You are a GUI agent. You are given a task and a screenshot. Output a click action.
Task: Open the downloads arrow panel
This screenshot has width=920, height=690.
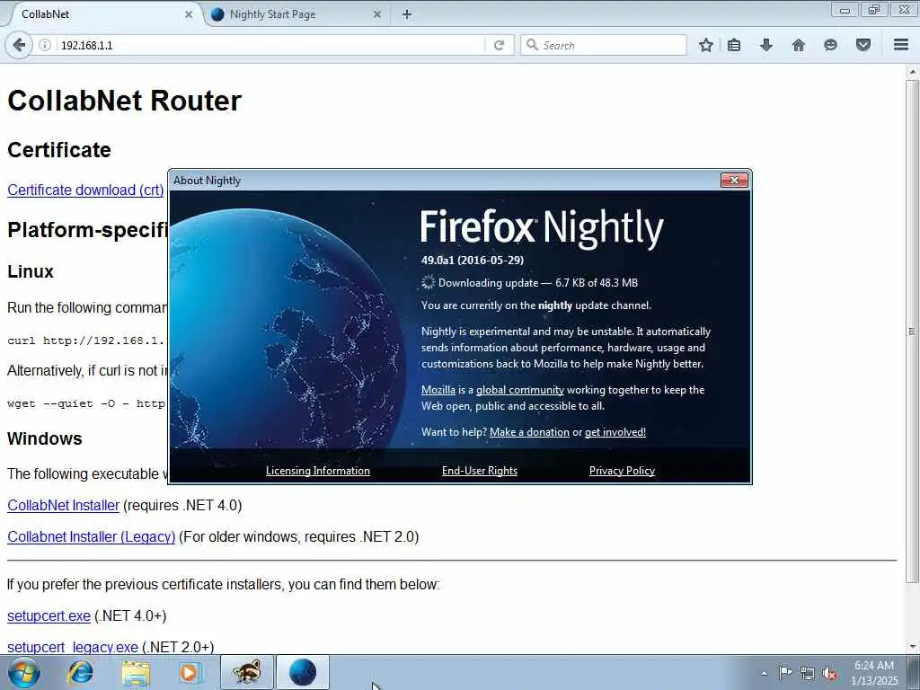pos(765,45)
